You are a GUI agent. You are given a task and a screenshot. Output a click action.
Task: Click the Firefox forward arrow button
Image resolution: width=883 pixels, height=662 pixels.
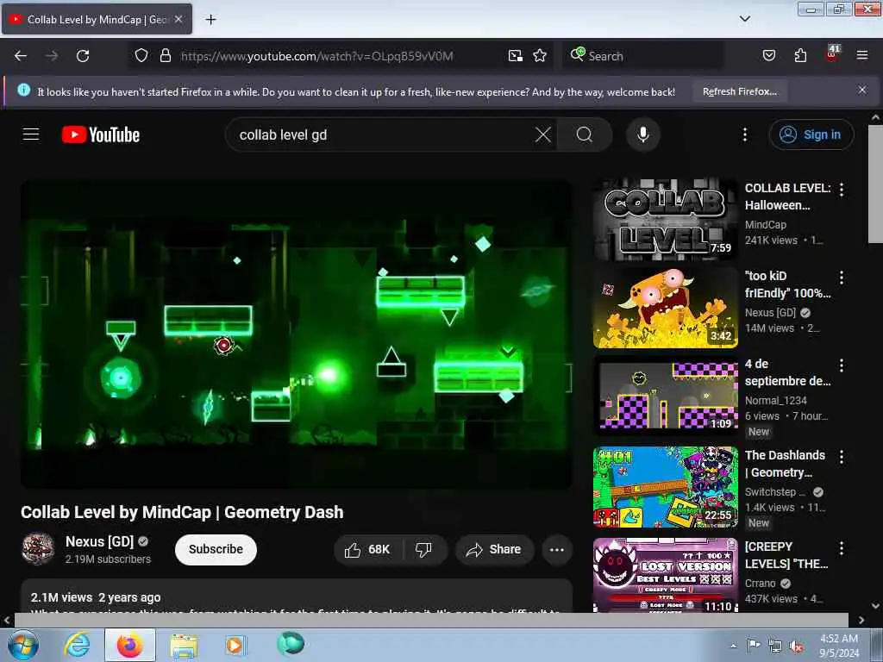pyautogui.click(x=52, y=56)
